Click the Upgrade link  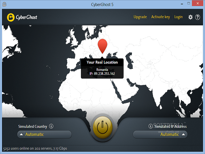coord(140,17)
